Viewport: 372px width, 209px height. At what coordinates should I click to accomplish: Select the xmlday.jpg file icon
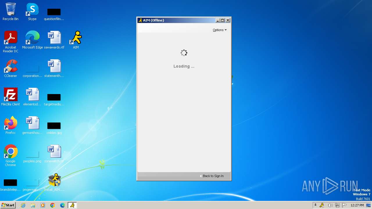pos(54,128)
